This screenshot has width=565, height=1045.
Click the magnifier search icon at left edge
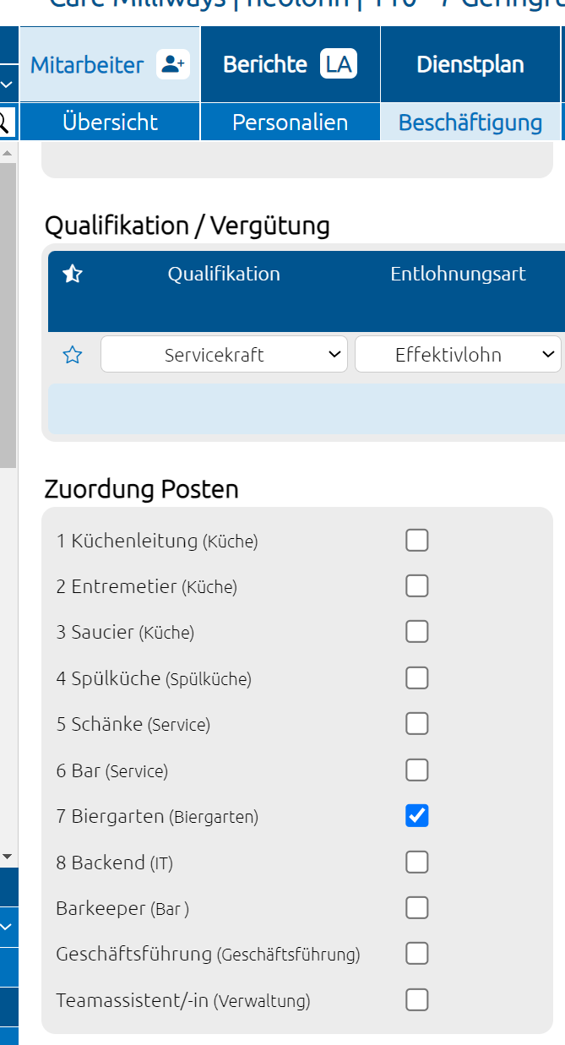pyautogui.click(x=4, y=122)
